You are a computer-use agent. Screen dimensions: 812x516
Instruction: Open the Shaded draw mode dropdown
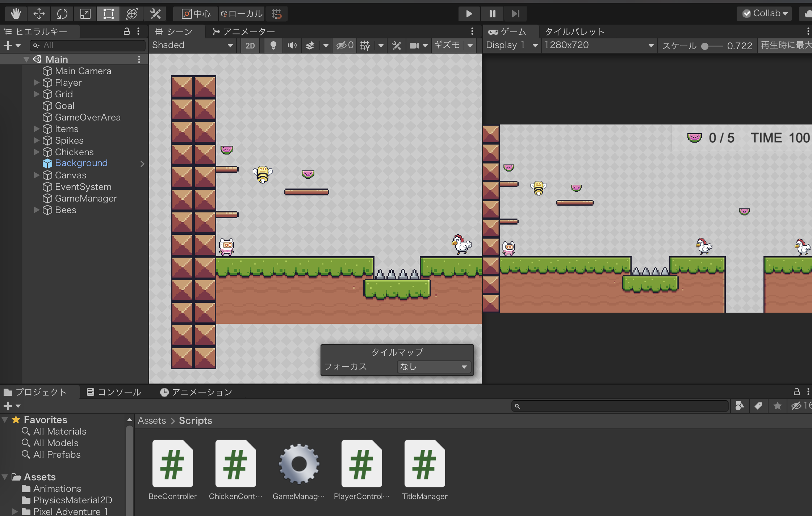[192, 45]
